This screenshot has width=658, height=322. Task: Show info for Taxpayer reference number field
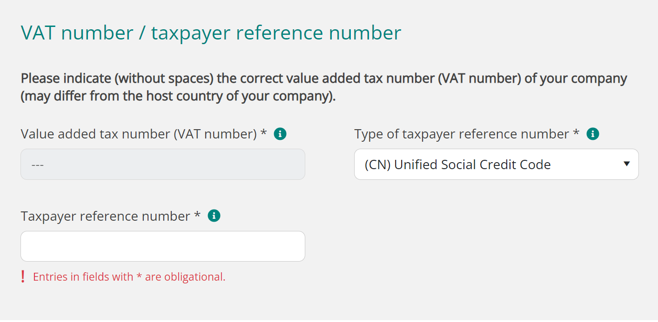point(214,216)
